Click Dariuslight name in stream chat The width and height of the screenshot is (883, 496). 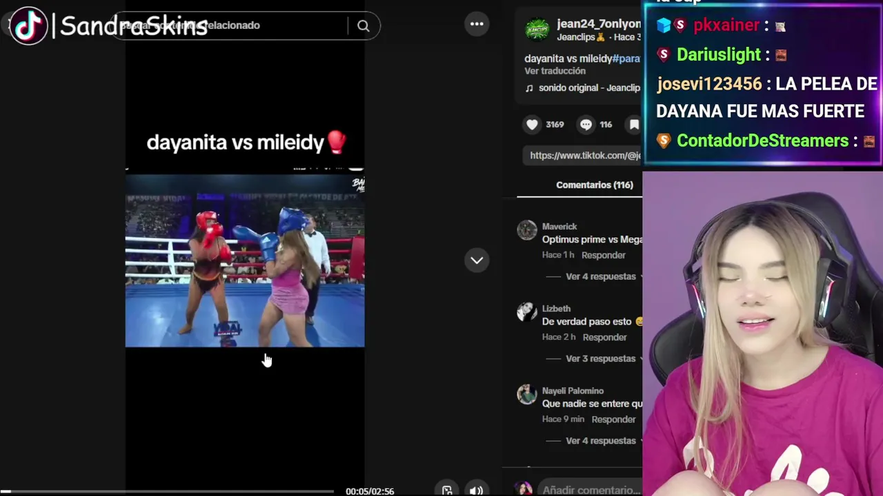[x=718, y=55]
